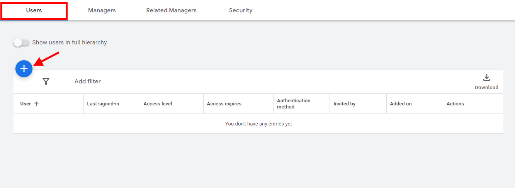Toggle Show users in full hierarchy switch

(x=21, y=42)
